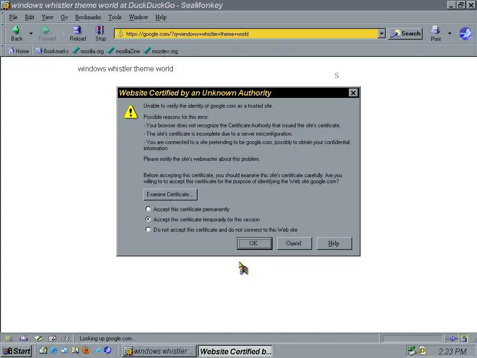The width and height of the screenshot is (477, 358).
Task: Click the security padlock in status bar
Action: click(464, 338)
